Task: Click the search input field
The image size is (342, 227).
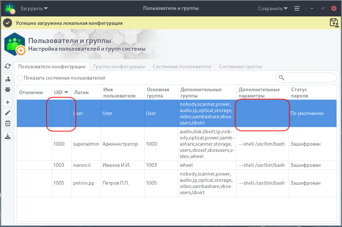Action: click(308, 77)
